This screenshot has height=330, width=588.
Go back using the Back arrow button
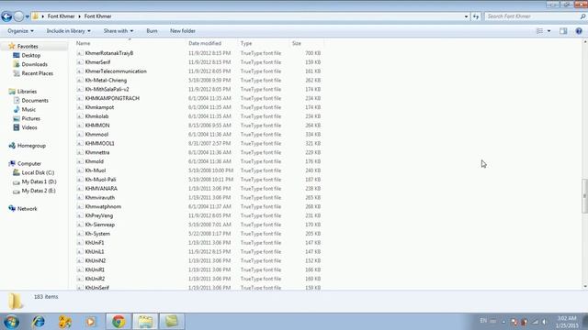6,16
